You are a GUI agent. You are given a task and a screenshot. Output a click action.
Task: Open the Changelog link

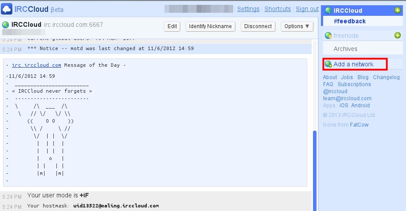click(x=386, y=77)
